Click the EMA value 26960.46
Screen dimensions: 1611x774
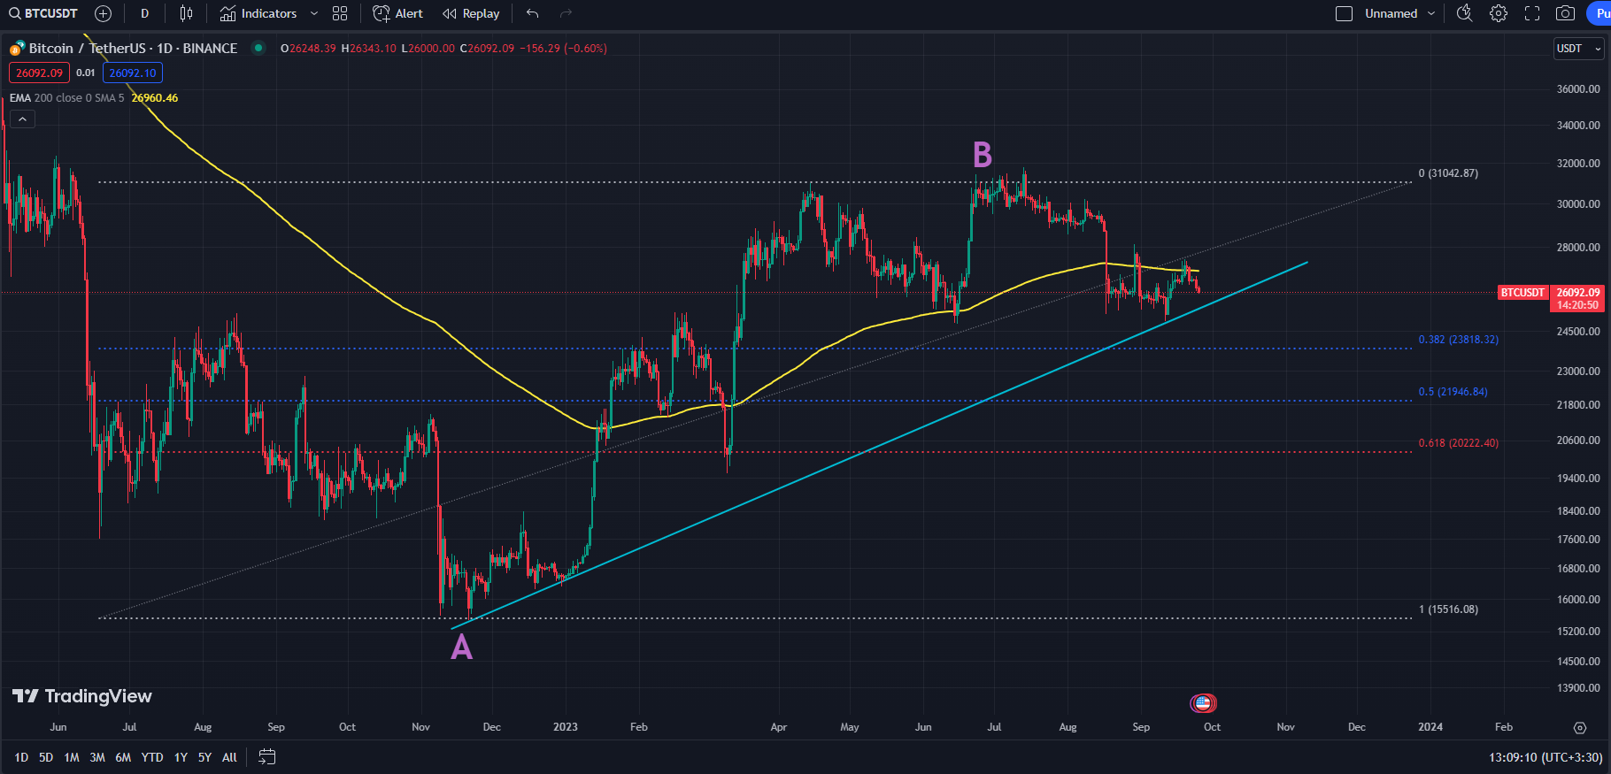[155, 98]
